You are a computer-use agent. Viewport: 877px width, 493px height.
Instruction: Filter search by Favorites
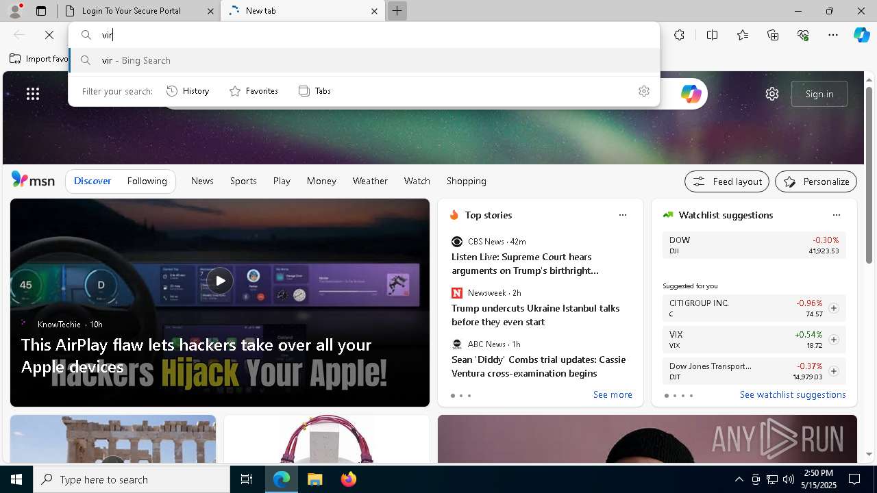click(x=254, y=91)
